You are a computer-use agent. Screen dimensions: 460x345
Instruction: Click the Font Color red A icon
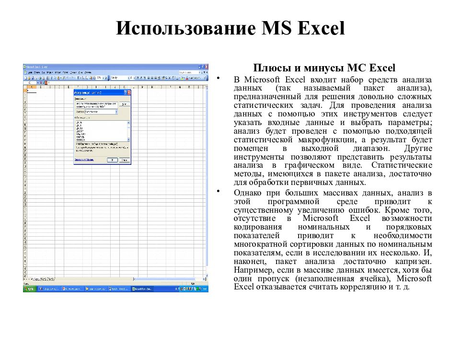click(187, 78)
